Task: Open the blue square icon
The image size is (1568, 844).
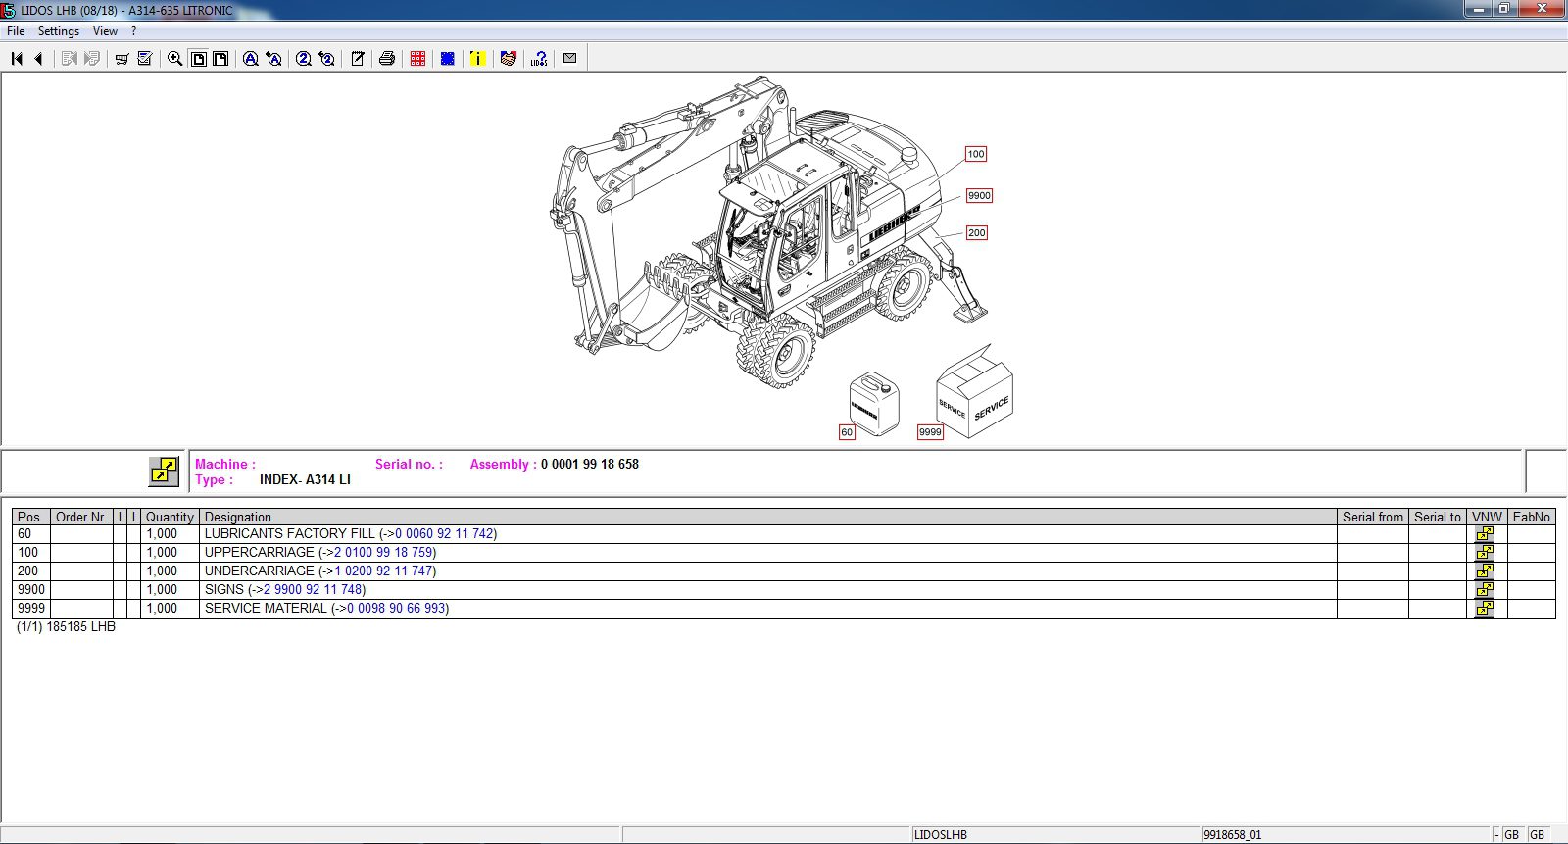Action: [x=448, y=59]
